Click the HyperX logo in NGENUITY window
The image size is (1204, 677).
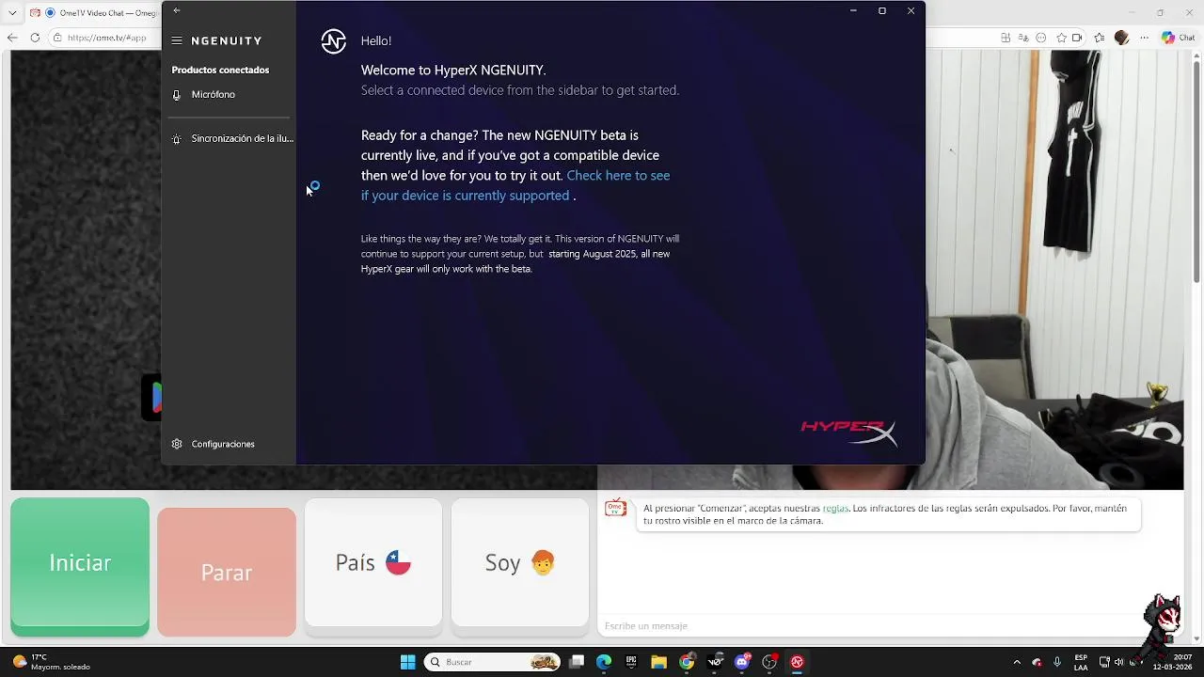click(848, 432)
